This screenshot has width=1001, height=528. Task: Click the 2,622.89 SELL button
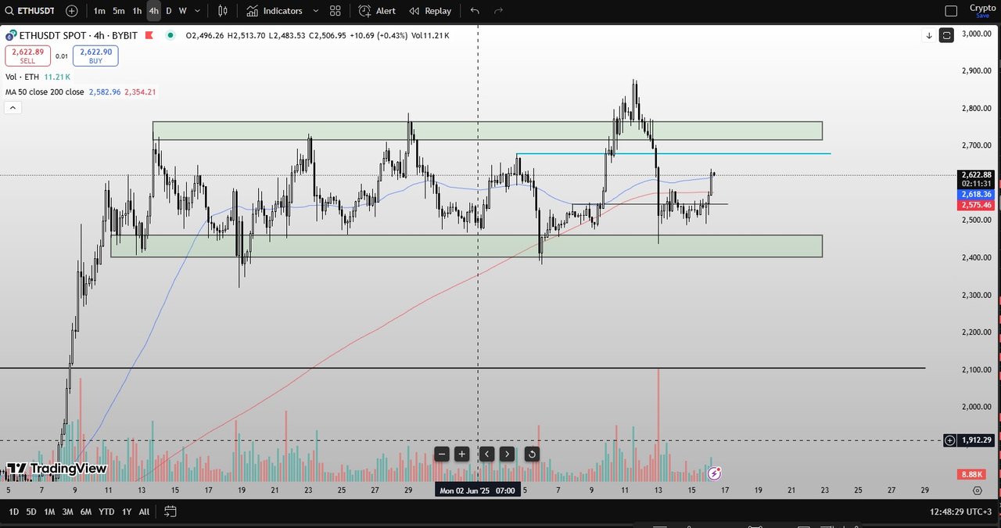[27, 56]
